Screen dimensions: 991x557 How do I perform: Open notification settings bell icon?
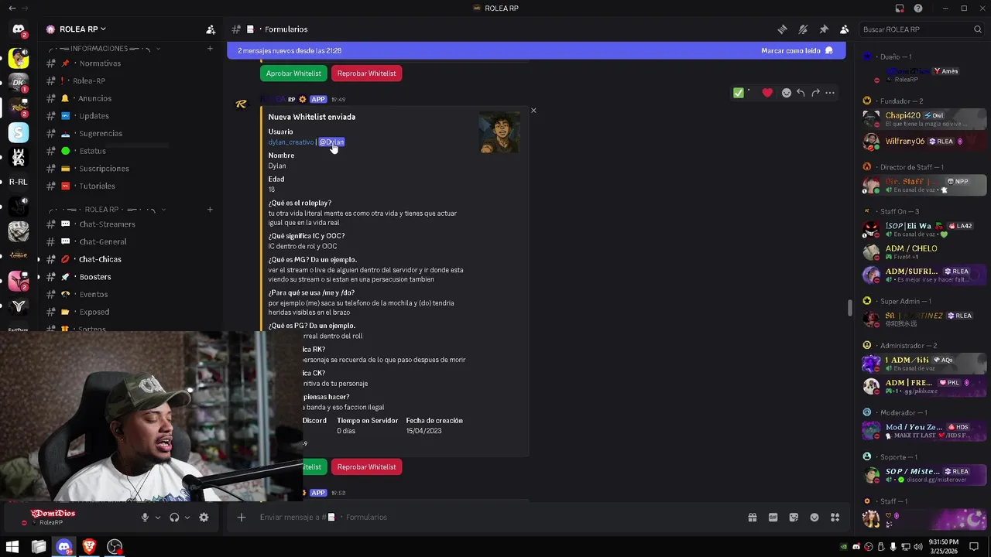(x=803, y=29)
